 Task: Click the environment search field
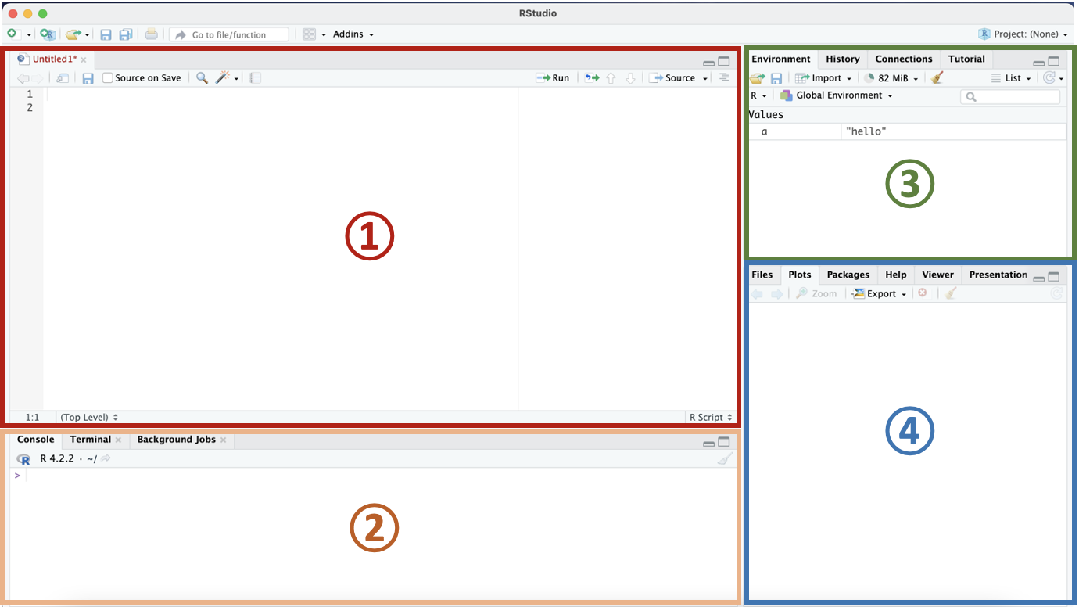tap(1010, 96)
